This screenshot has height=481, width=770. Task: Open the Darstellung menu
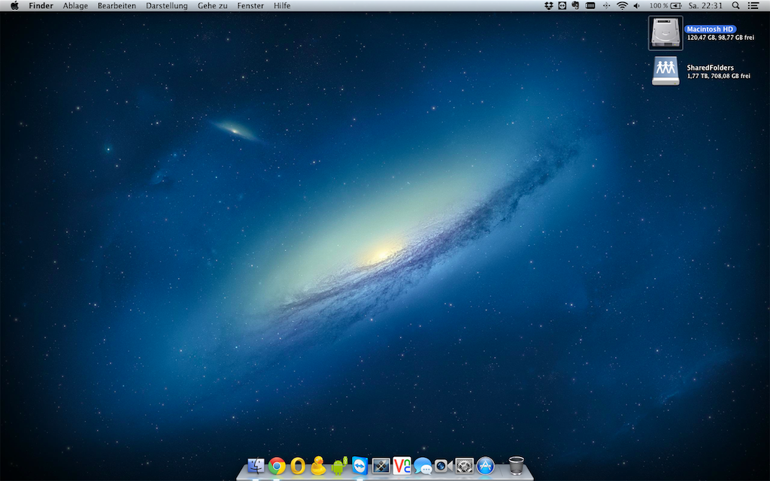coord(166,5)
